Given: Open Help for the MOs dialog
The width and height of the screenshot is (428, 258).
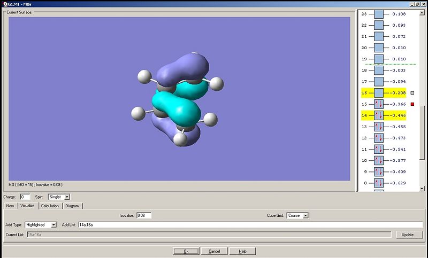Looking at the screenshot, I should [x=242, y=251].
